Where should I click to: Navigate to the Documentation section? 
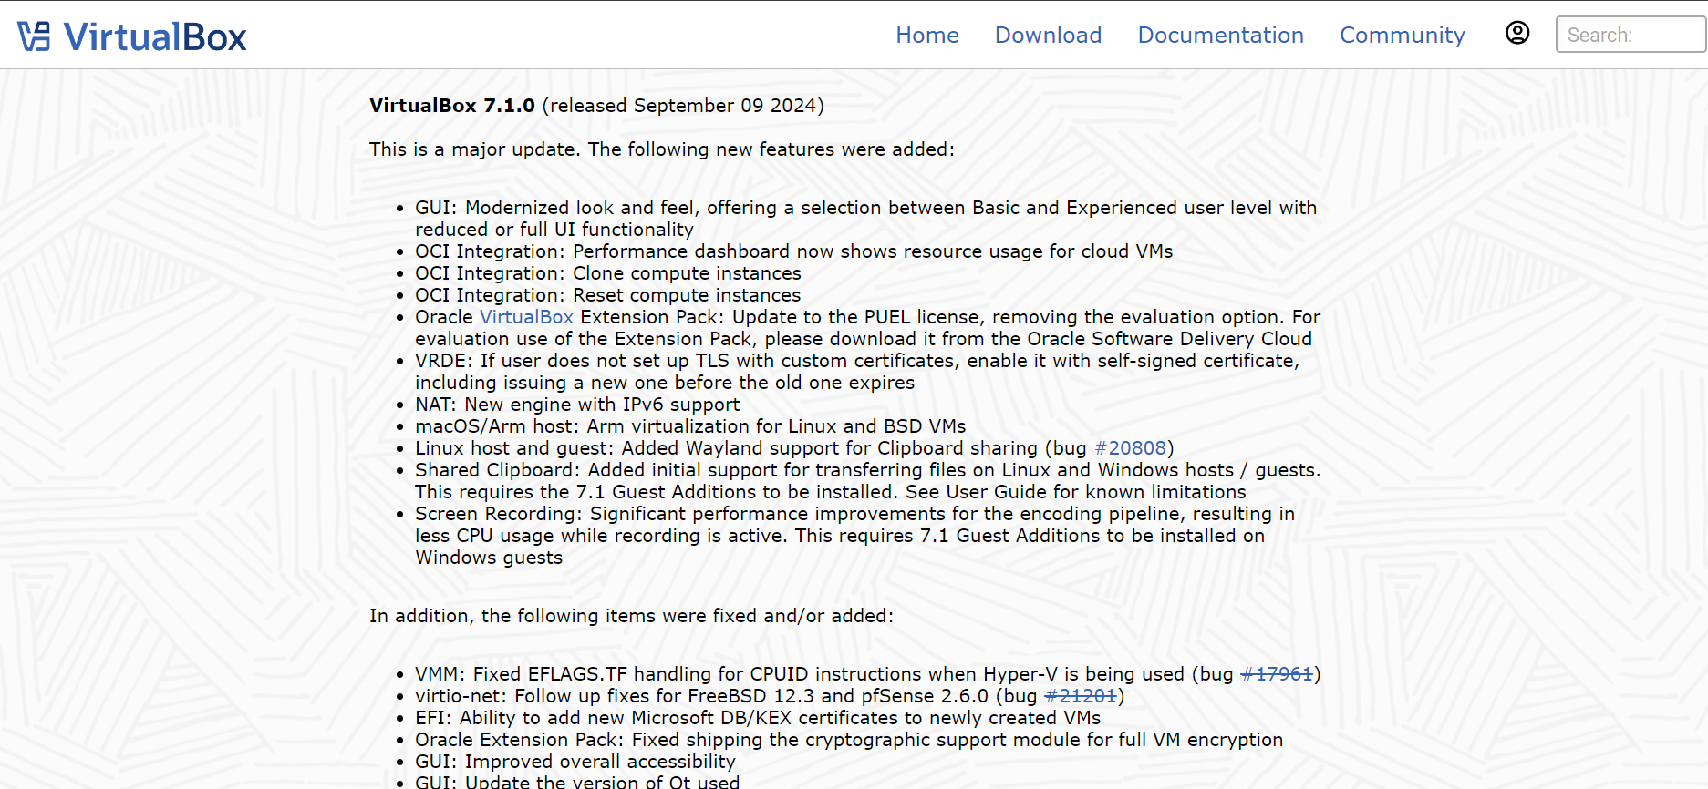(1220, 35)
